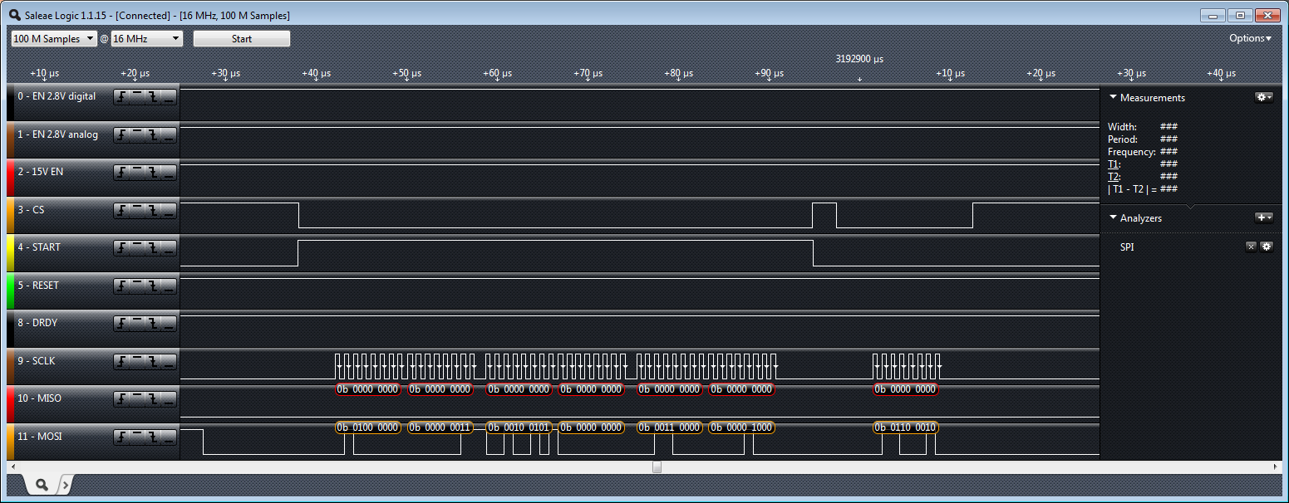Set high level trigger on 15V EN channel
Viewport: 1289px width, 503px height.
point(137,172)
